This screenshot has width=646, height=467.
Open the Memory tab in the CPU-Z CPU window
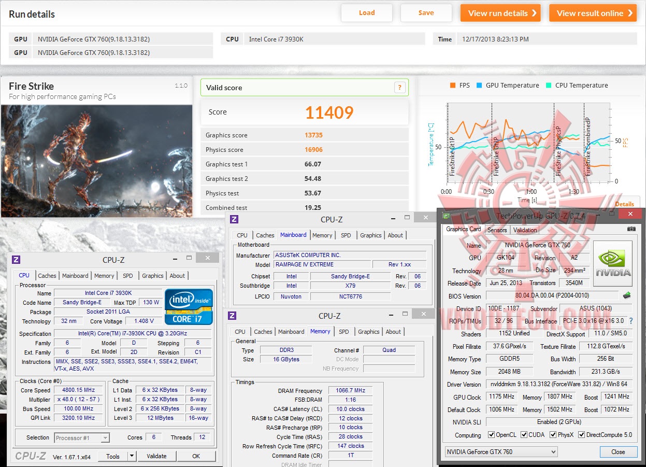click(x=104, y=276)
